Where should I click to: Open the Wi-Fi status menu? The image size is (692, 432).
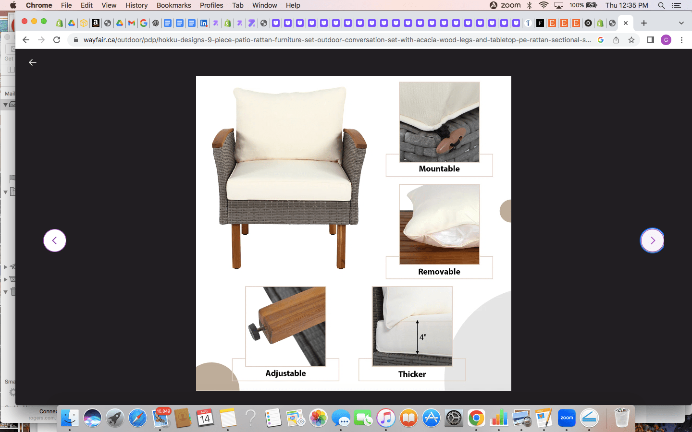click(x=544, y=5)
